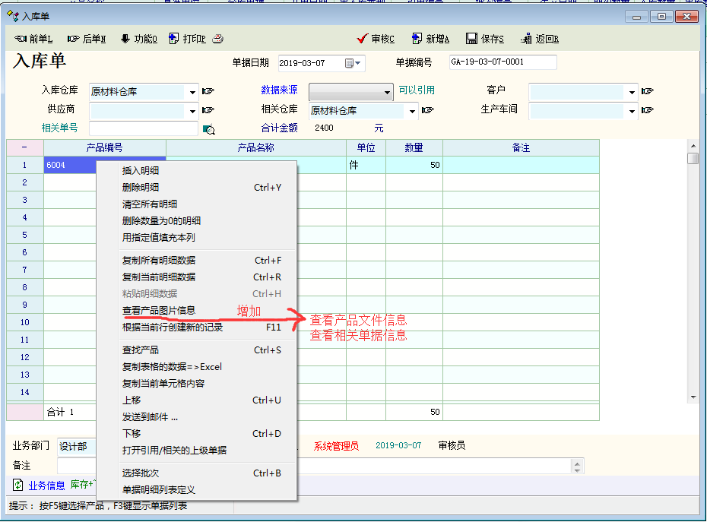707x522 pixels.
Task: Click the 前单 previous document button
Action: tap(33, 40)
